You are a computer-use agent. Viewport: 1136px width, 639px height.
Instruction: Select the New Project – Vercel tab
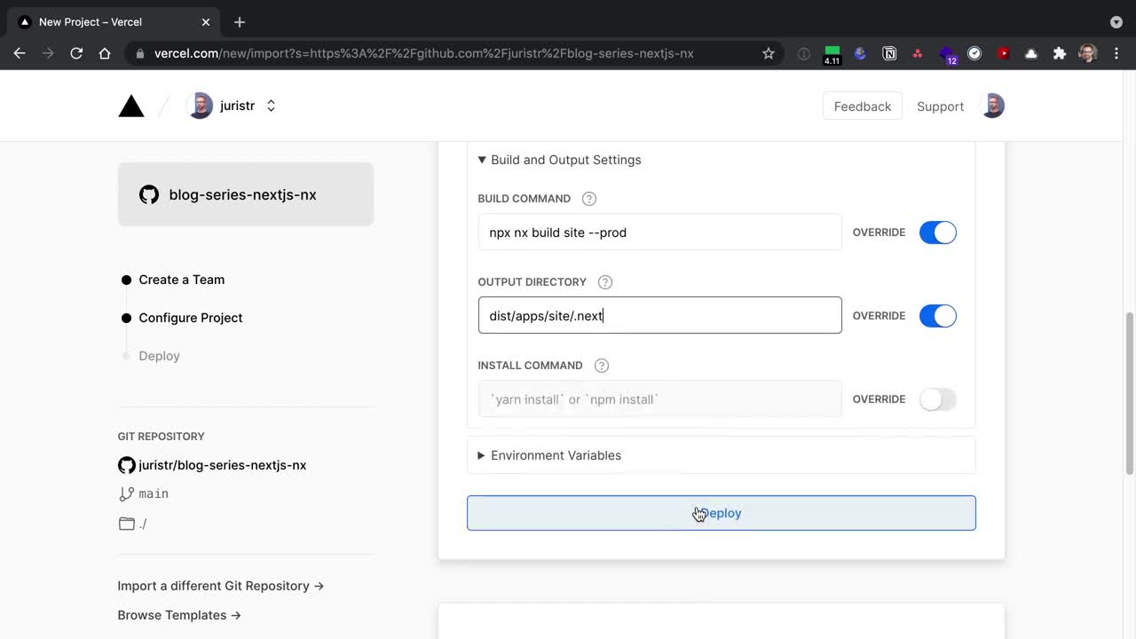click(x=114, y=21)
